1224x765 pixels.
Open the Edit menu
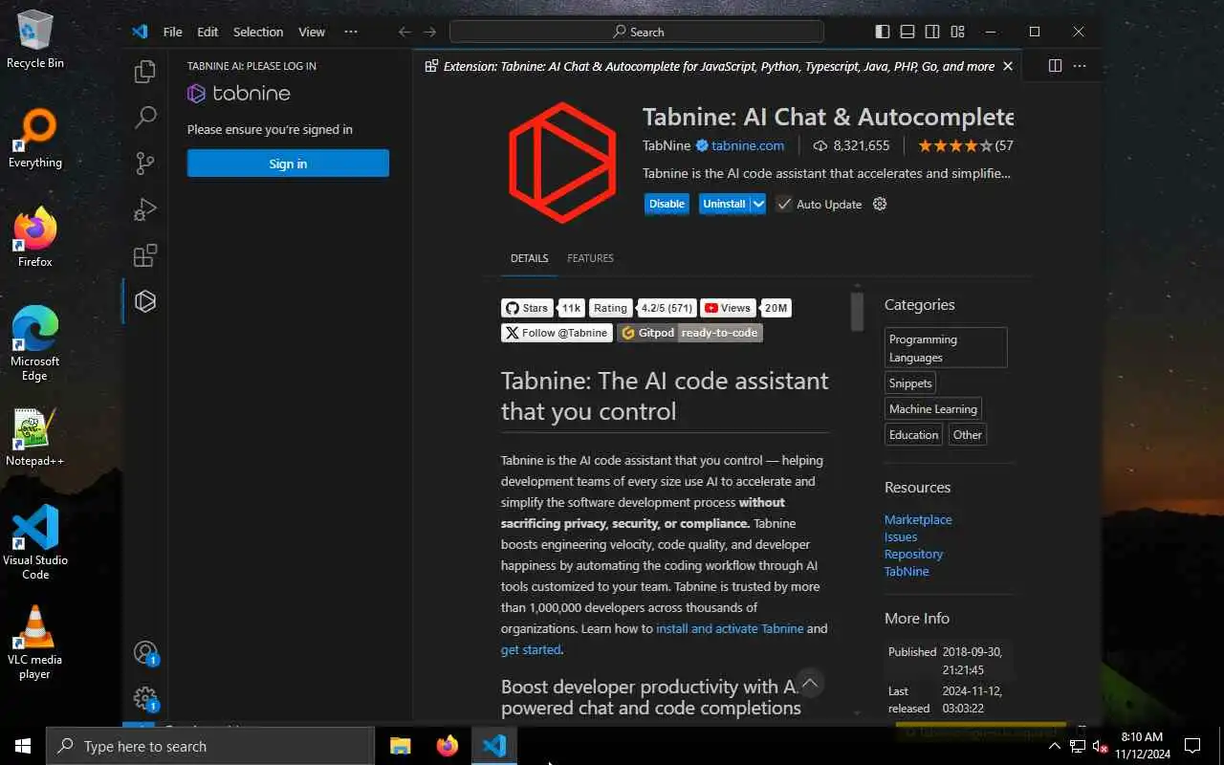coord(208,32)
